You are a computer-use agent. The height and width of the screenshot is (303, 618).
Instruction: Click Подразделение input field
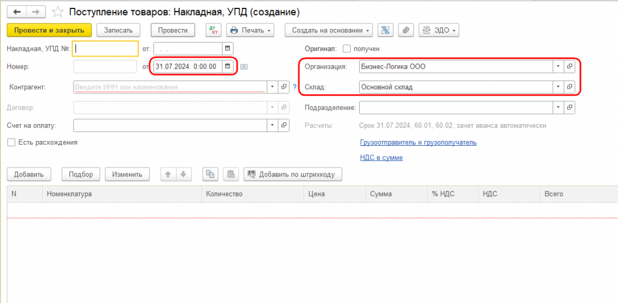(456, 107)
